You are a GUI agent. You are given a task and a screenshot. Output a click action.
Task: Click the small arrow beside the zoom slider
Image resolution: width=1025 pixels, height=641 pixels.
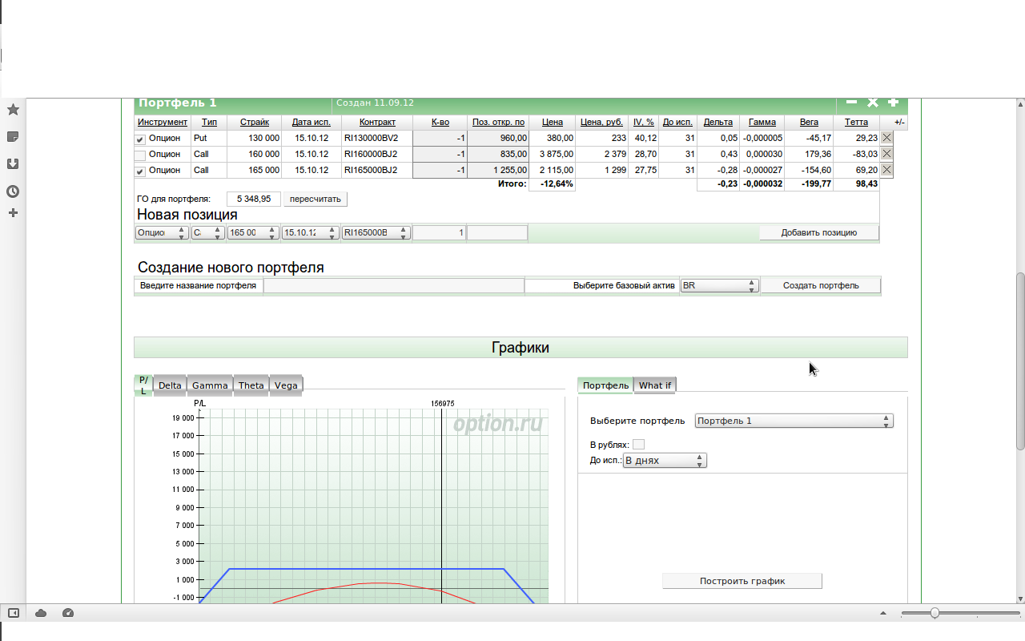click(883, 613)
